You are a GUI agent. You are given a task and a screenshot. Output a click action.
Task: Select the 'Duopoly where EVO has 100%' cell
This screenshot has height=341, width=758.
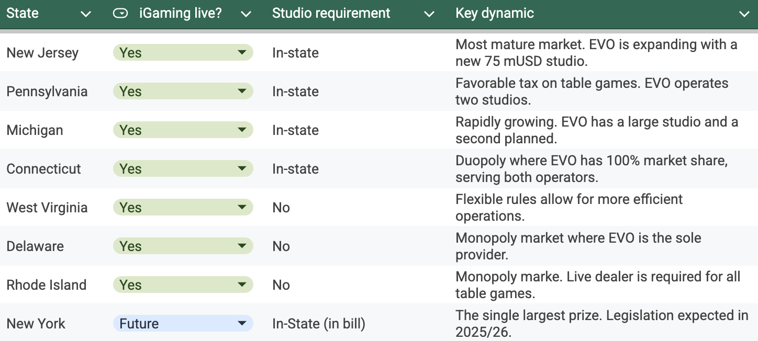604,169
